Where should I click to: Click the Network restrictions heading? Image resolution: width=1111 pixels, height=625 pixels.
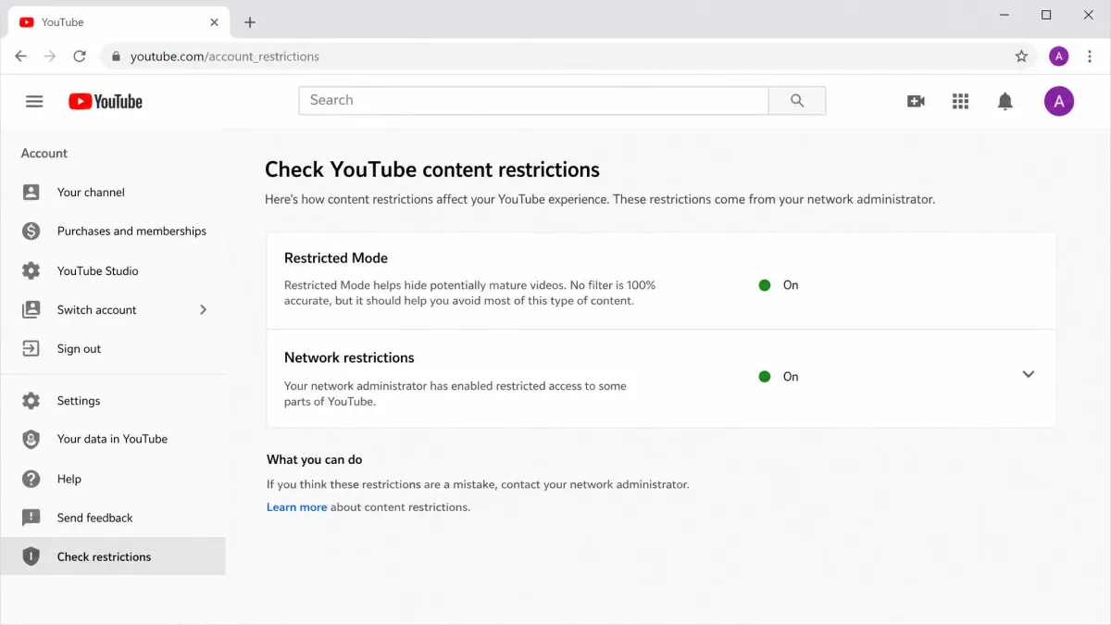coord(349,357)
